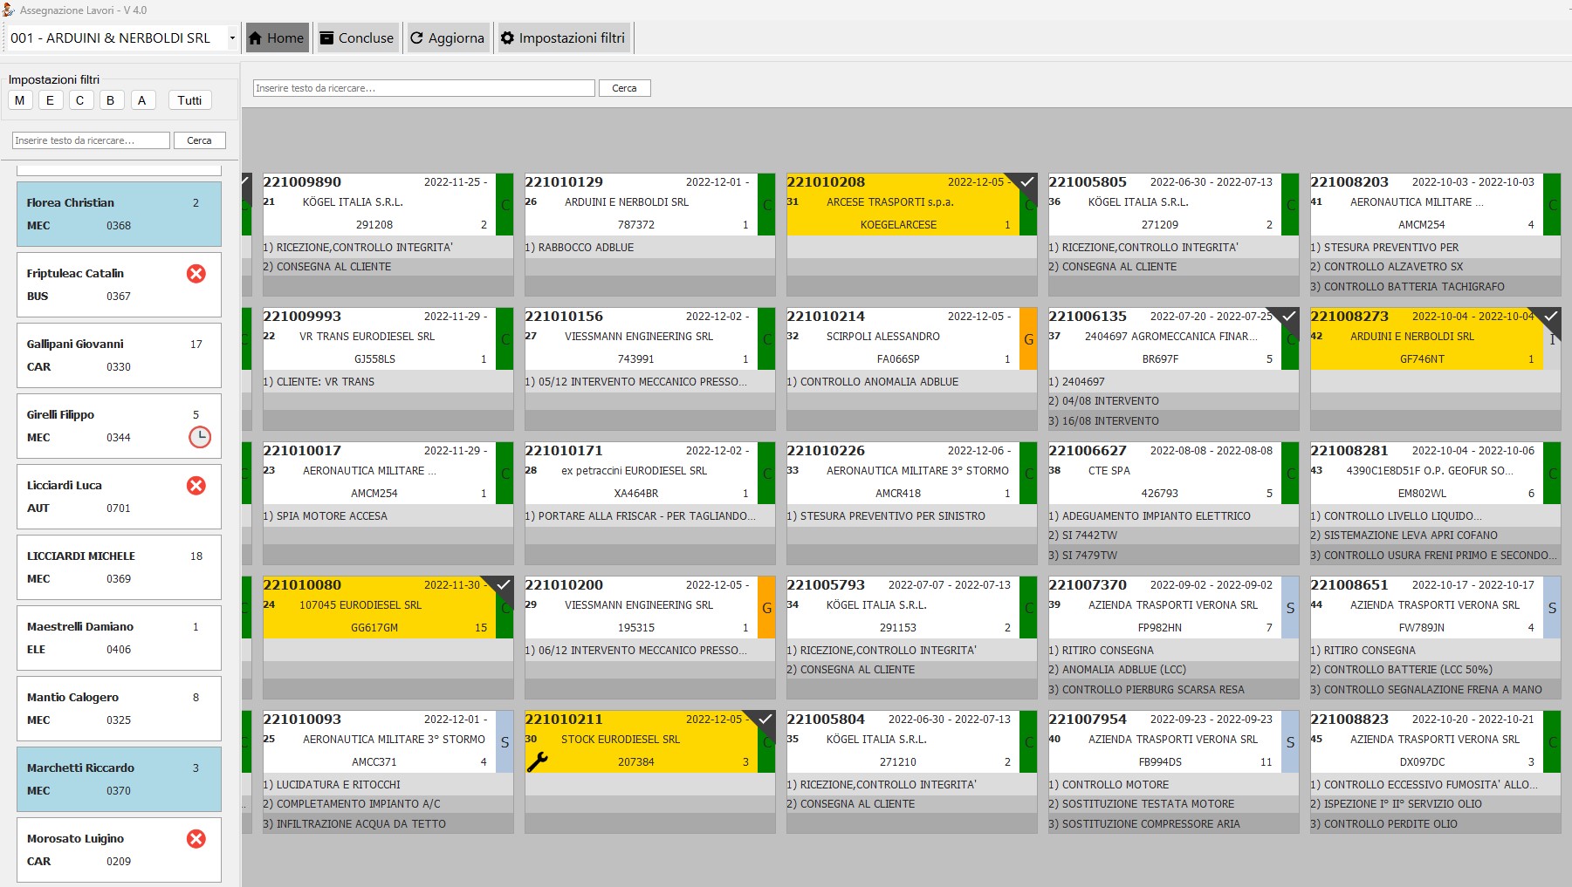Viewport: 1572px width, 887px height.
Task: Click the orange G status bar on order 221010214
Action: coord(1028,339)
